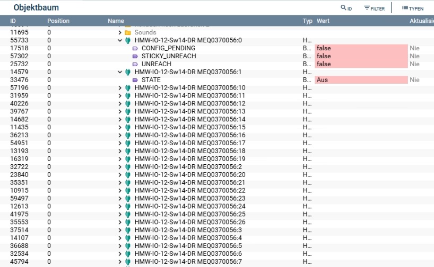
Task: Expand the Sounds folder
Action: tap(120, 33)
